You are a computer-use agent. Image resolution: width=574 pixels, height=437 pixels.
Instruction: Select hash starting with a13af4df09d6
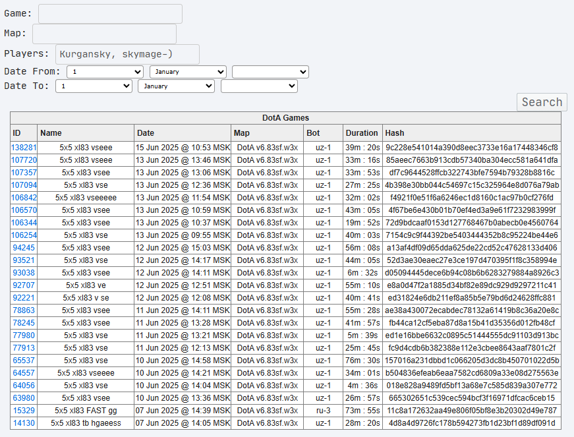472,248
